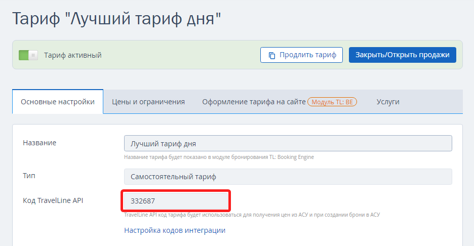Switch to "Цены и ограничения" tab
474x246 pixels.
coord(148,102)
